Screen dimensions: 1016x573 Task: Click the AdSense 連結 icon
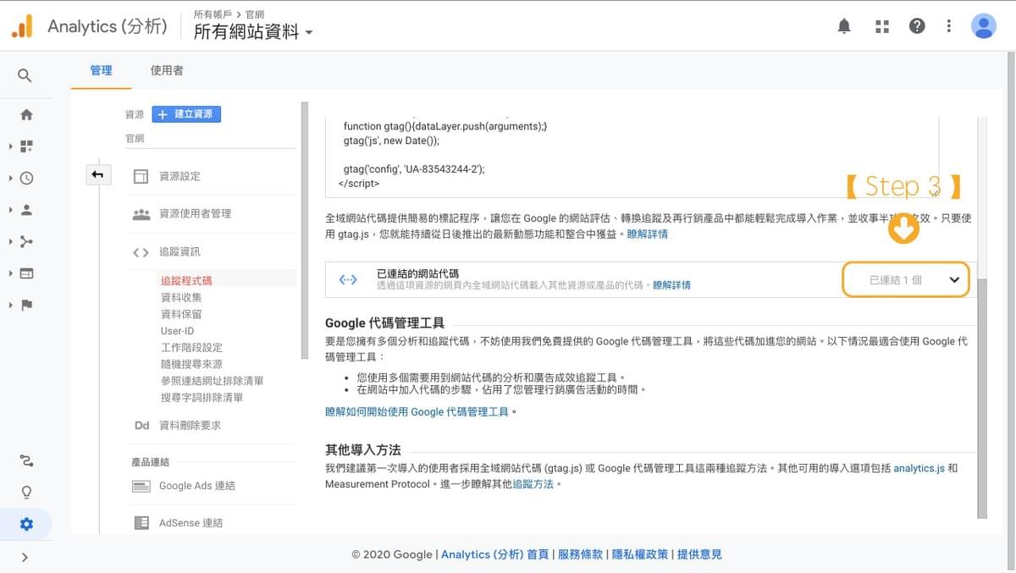tap(141, 523)
